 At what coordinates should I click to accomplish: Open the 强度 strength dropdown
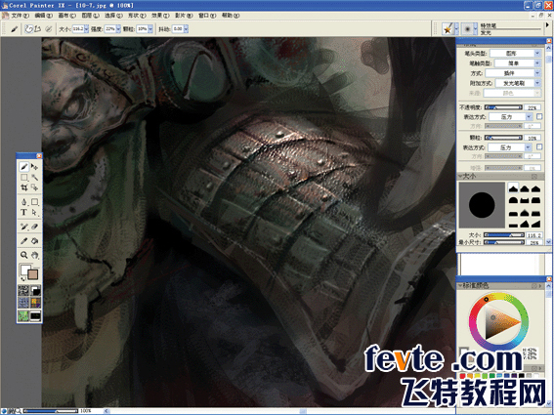[118, 29]
